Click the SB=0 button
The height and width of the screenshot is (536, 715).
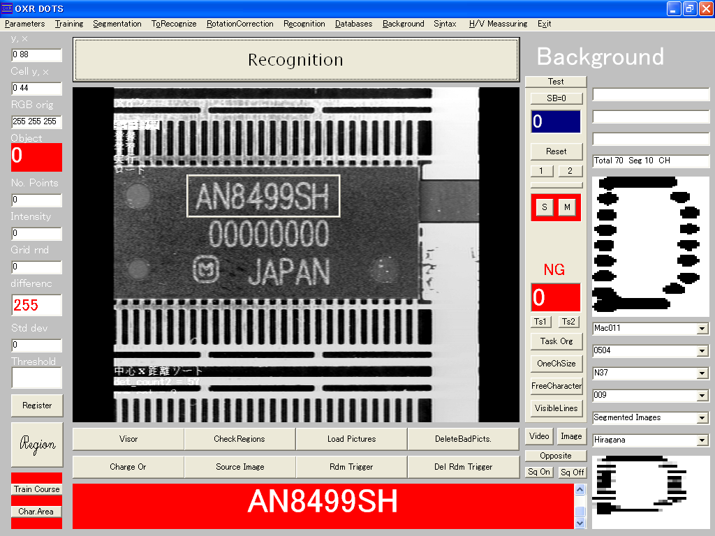coord(556,98)
